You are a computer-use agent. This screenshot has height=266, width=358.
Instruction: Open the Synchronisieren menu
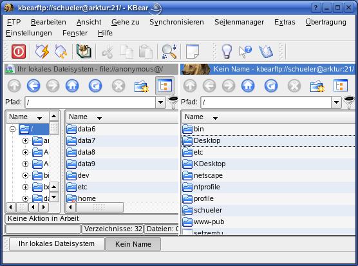coord(176,22)
